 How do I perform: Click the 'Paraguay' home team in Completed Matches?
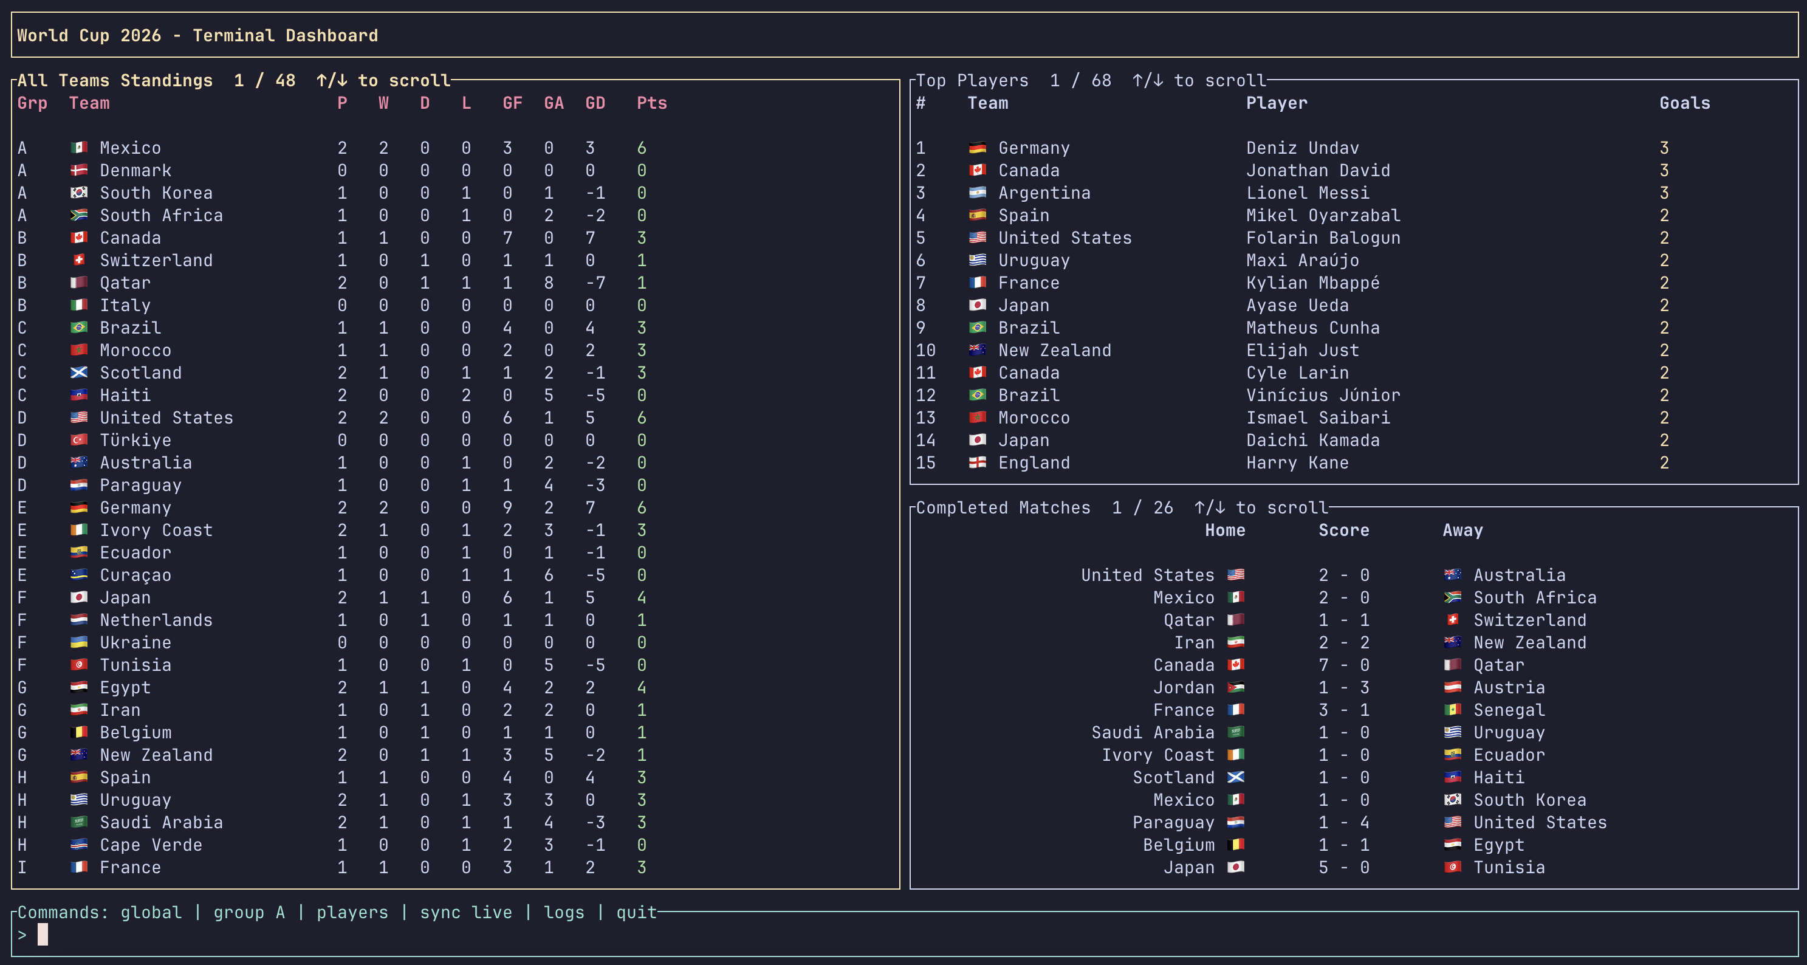tap(1173, 822)
